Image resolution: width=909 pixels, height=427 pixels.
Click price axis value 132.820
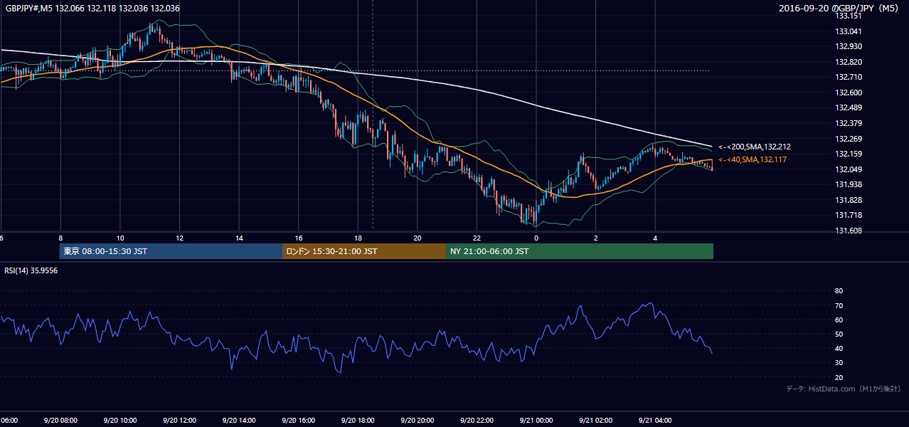pos(848,62)
